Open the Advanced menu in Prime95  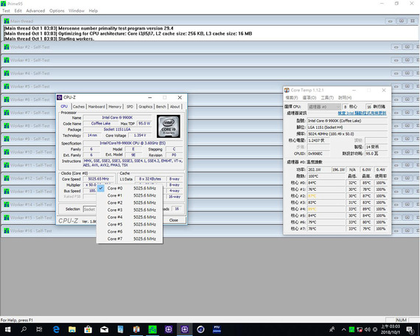point(35,11)
